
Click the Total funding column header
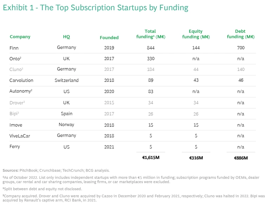point(150,34)
